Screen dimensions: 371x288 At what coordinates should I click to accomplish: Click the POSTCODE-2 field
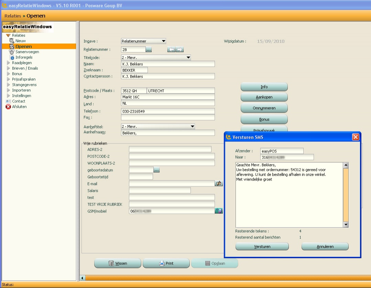(x=172, y=156)
